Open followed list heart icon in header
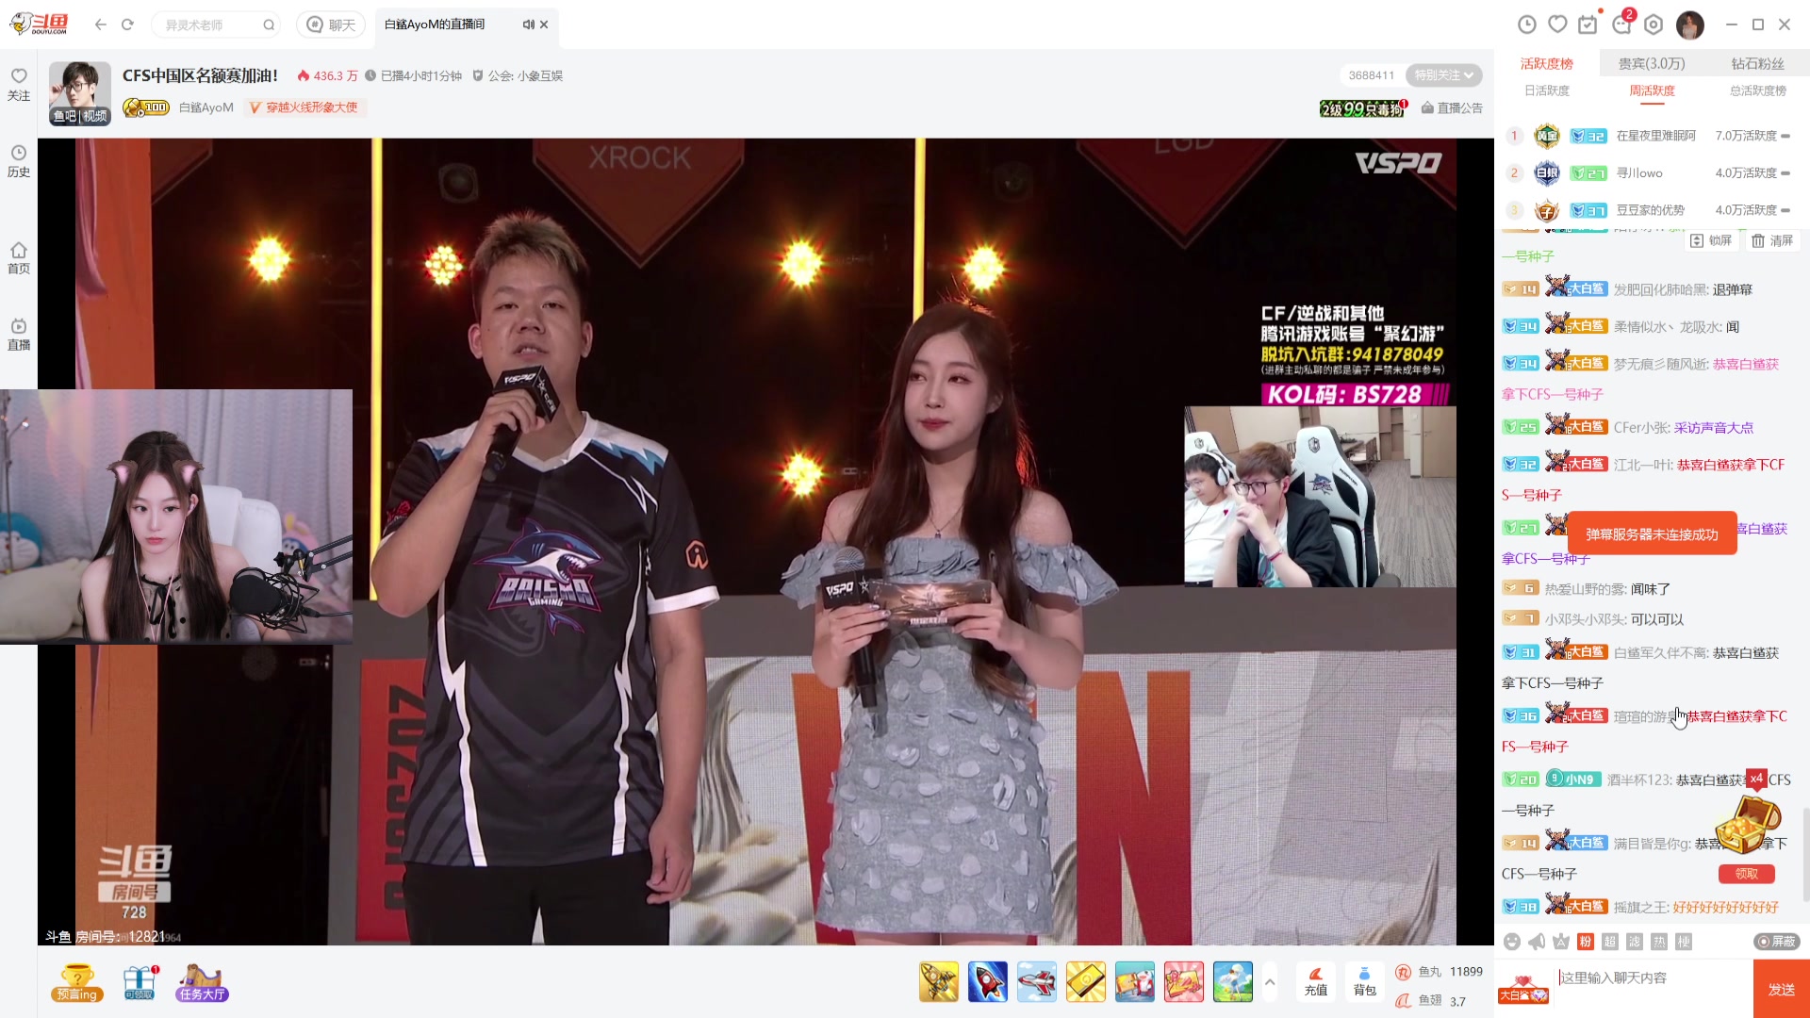Image resolution: width=1810 pixels, height=1018 pixels. (x=1558, y=25)
